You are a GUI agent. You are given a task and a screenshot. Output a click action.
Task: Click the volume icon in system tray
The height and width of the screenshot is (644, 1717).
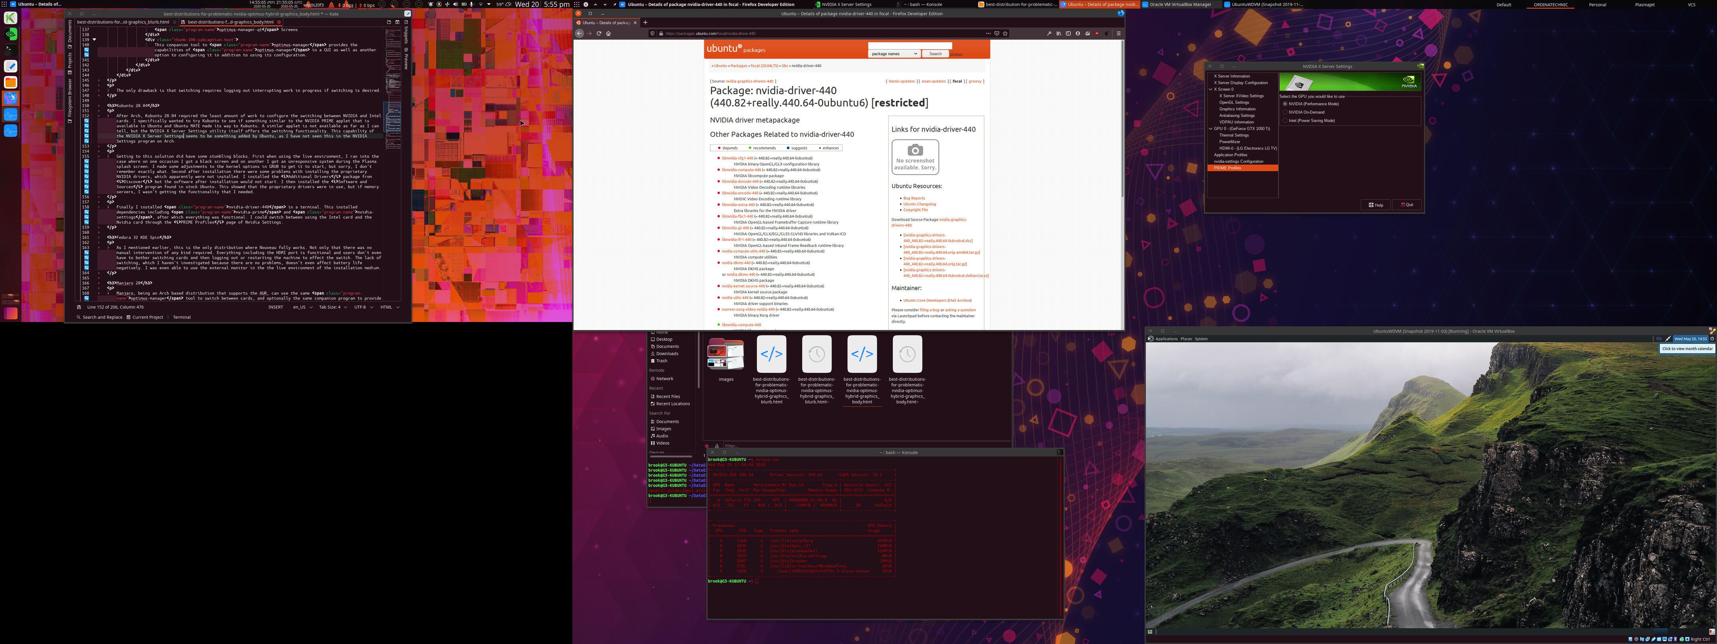(455, 4)
